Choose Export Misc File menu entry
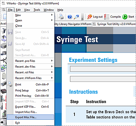The width and height of the screenshot is (136, 126). [30, 117]
